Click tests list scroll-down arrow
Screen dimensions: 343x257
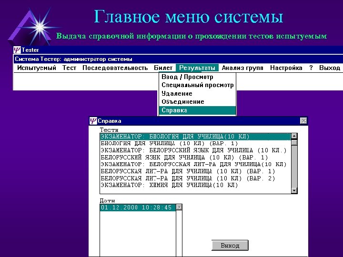[x=294, y=190]
